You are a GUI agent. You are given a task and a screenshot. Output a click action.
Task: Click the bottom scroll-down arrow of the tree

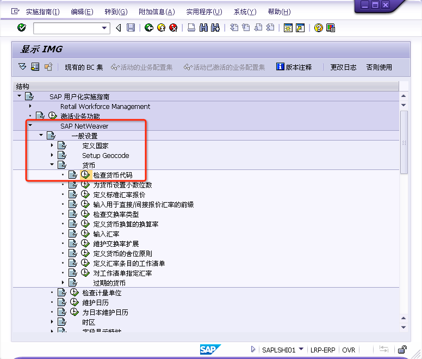point(404,327)
